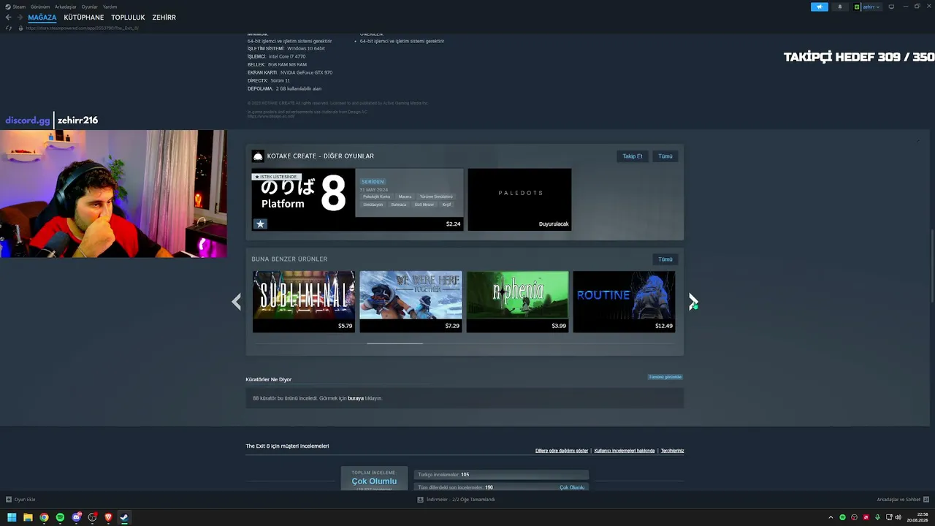Open the Steam notifications bell
935x526 pixels.
pyautogui.click(x=839, y=7)
